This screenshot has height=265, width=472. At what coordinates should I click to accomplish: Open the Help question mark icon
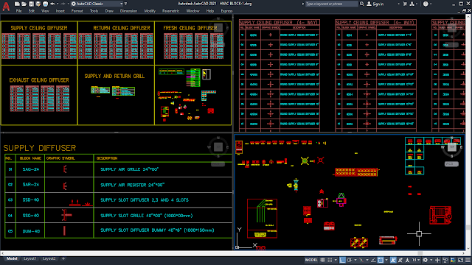click(x=426, y=4)
